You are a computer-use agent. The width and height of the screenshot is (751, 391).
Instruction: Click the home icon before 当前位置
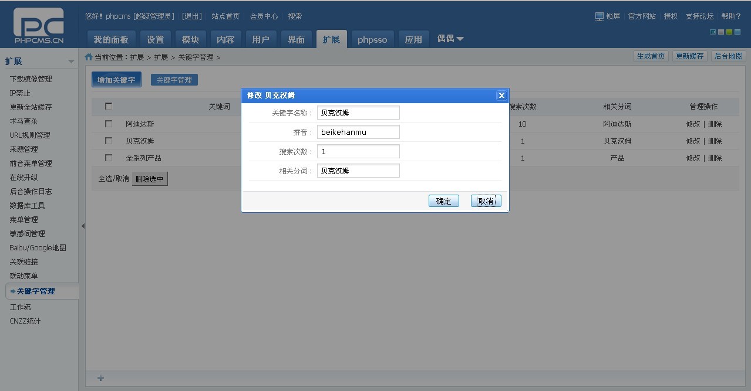coord(89,57)
